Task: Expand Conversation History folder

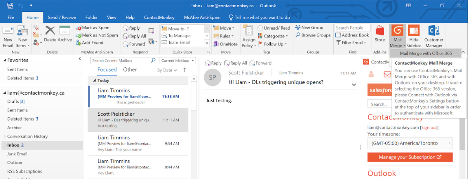Action: [x=4, y=136]
